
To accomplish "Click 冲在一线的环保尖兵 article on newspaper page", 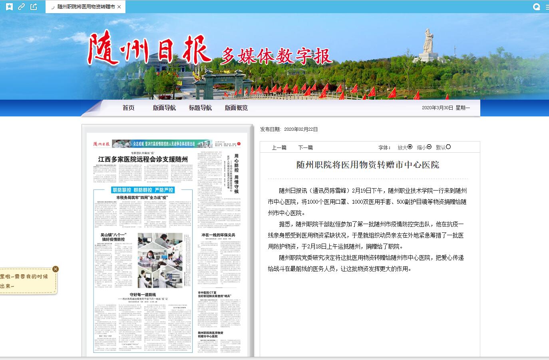I will pos(218,235).
